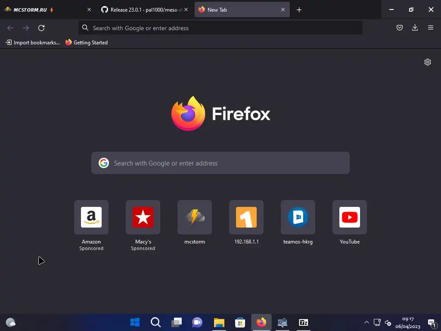This screenshot has height=331, width=441.
Task: Open Microsoft Store from taskbar
Action: (240, 322)
